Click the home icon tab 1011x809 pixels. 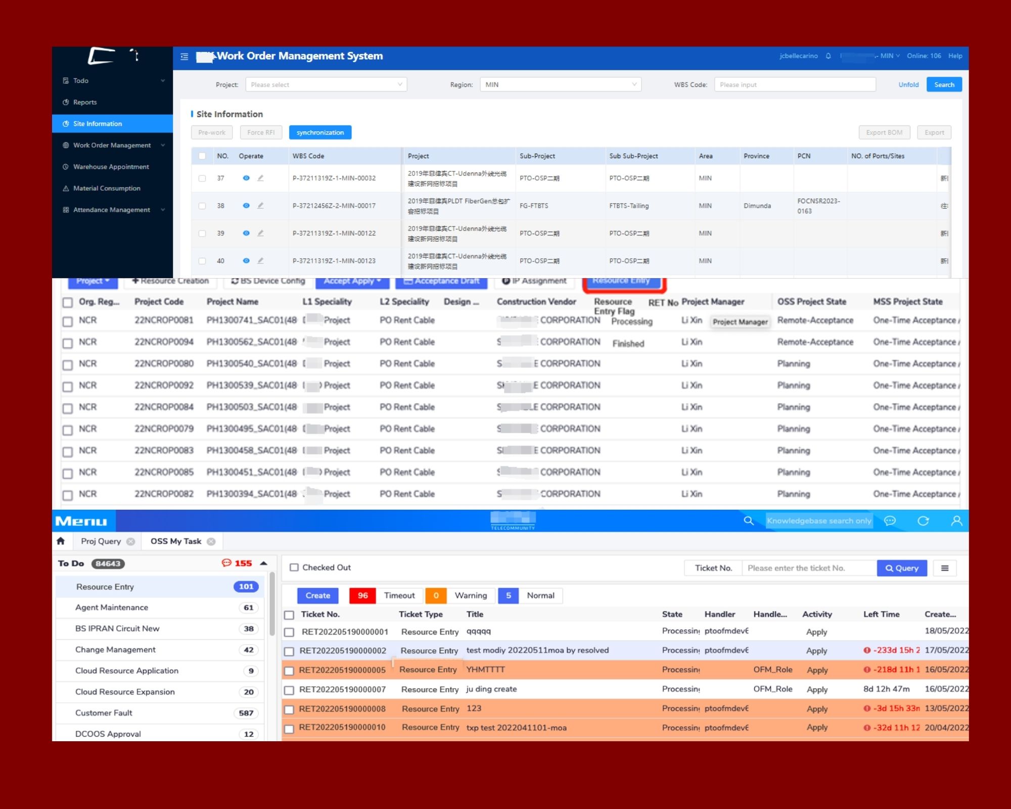[61, 541]
